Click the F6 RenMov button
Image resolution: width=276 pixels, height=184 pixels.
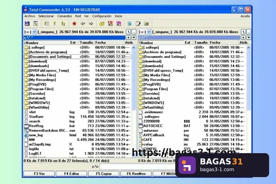(136, 173)
